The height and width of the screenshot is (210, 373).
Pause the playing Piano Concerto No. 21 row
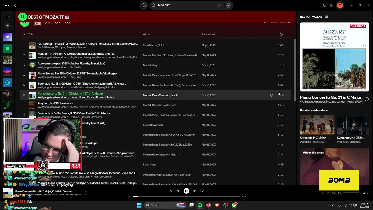click(24, 95)
